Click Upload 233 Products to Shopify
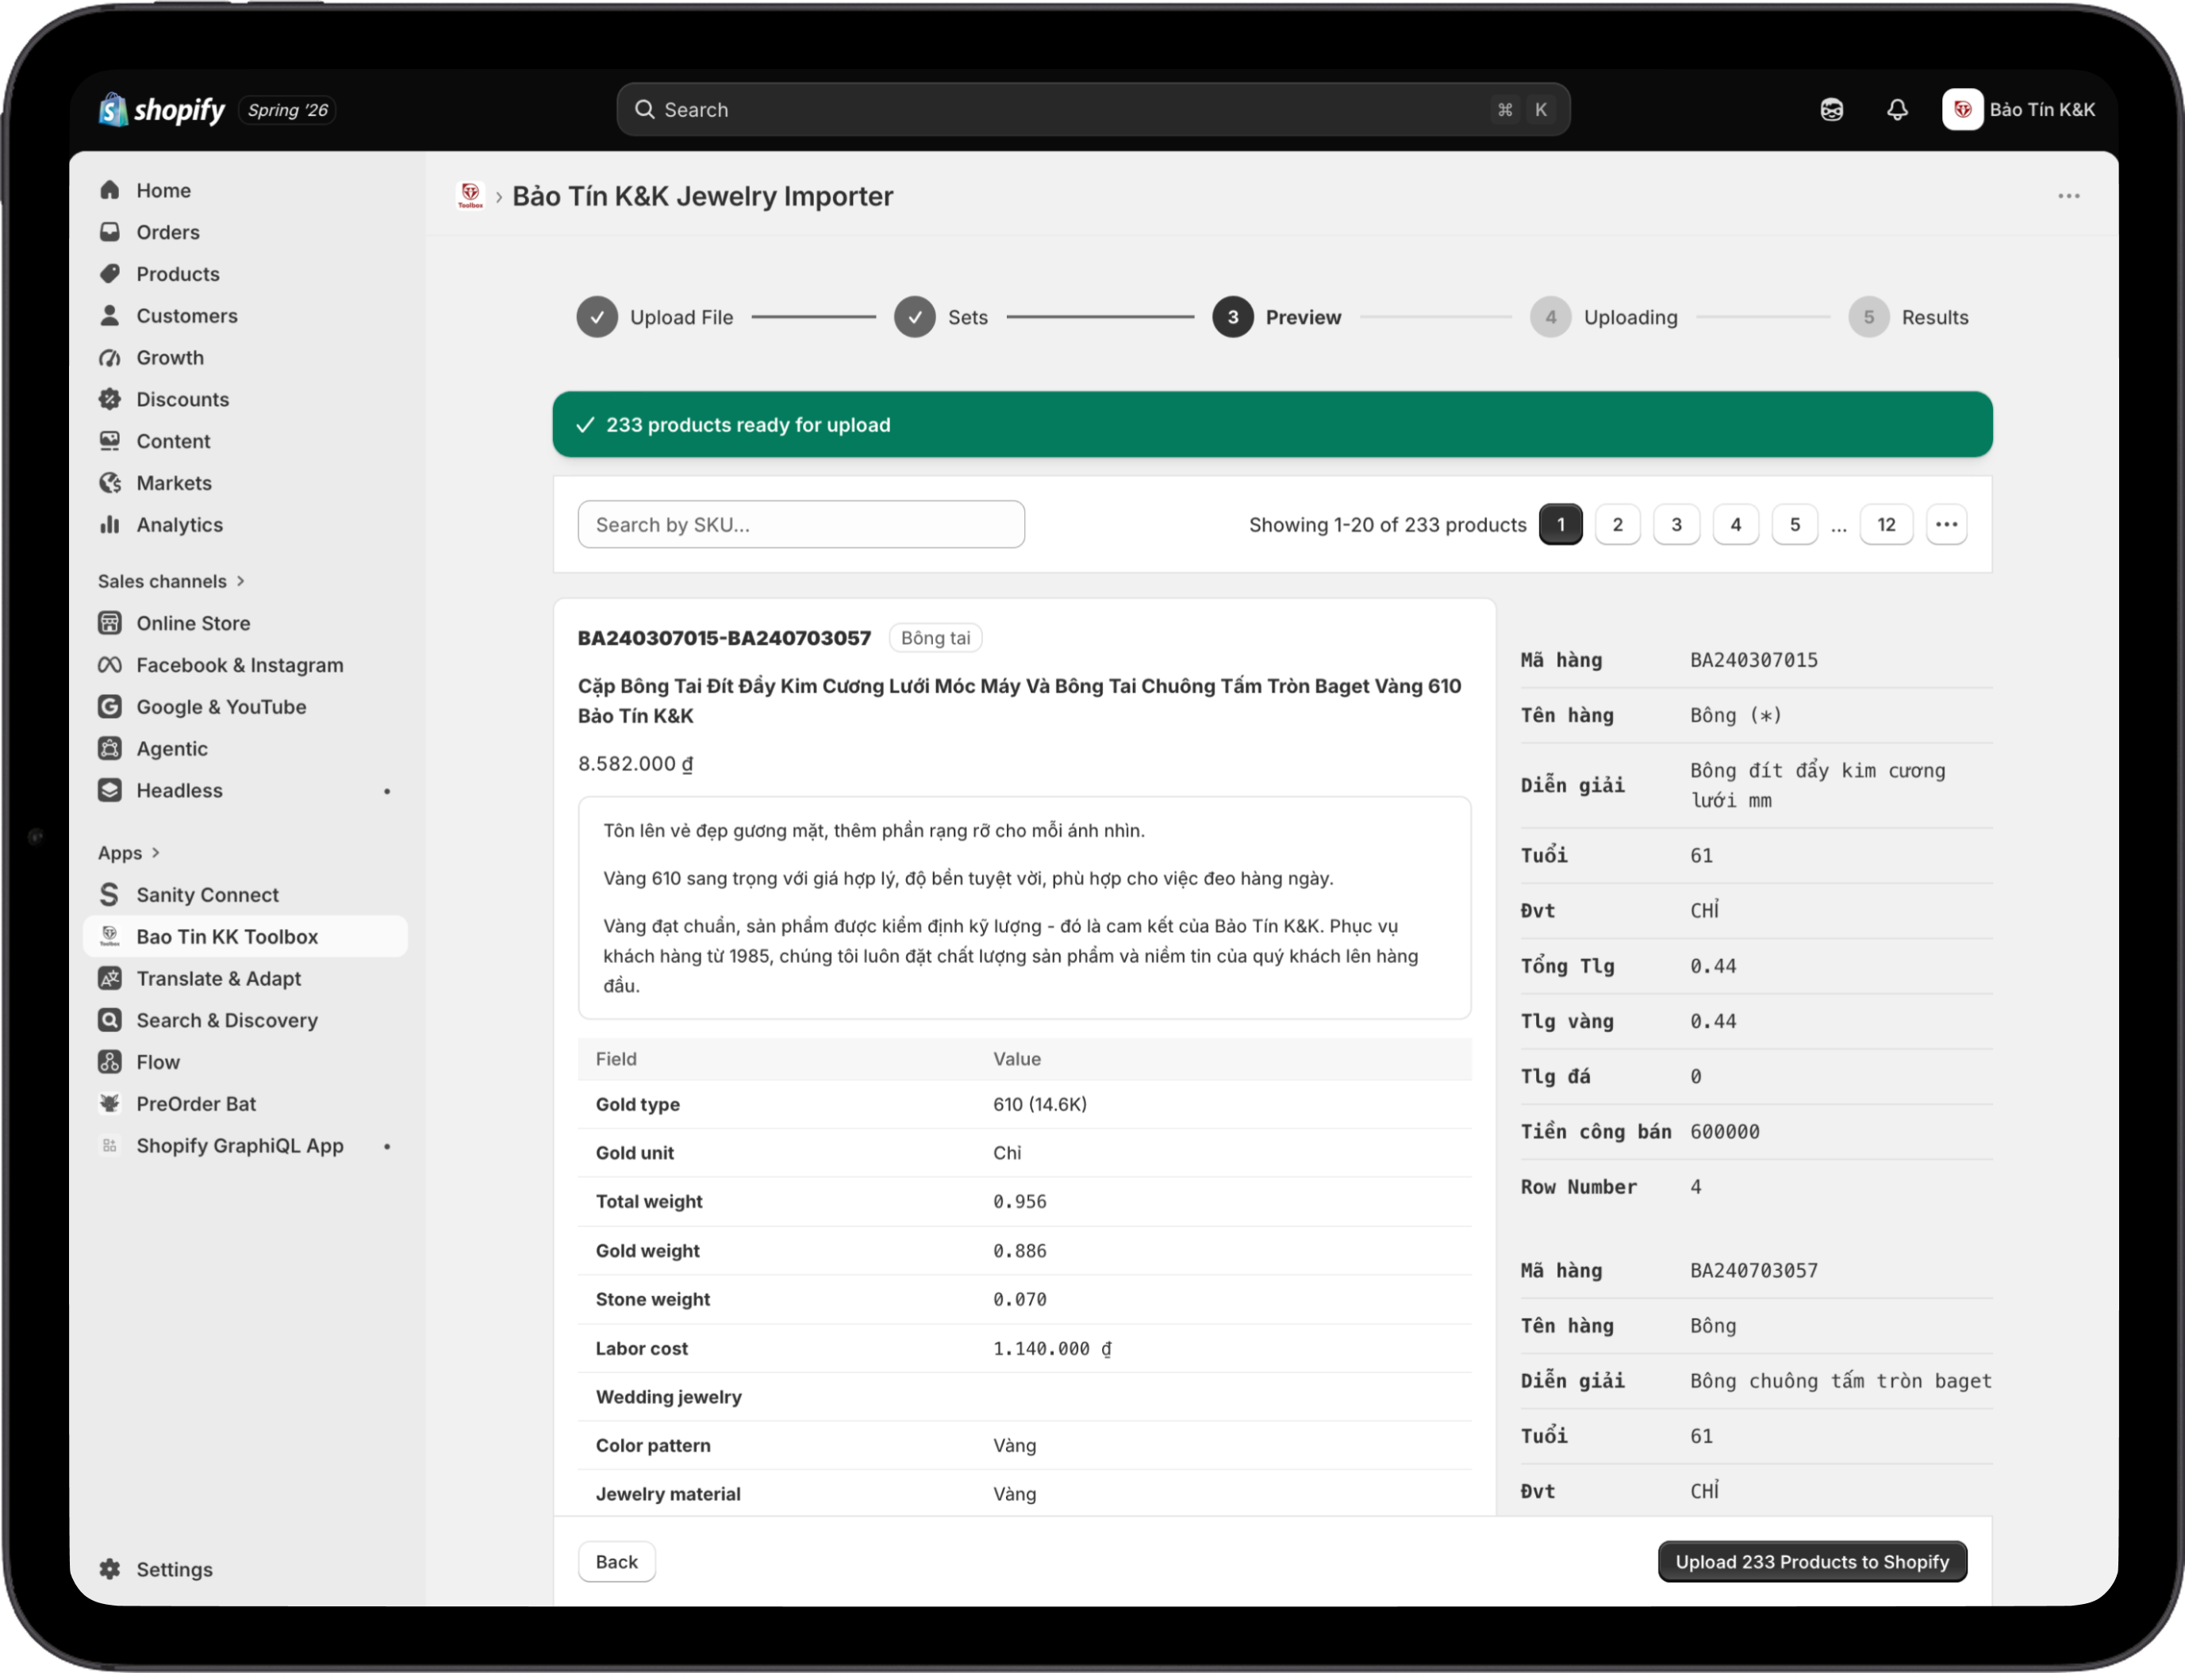Screen dimensions: 2185x1673 pos(1811,1563)
